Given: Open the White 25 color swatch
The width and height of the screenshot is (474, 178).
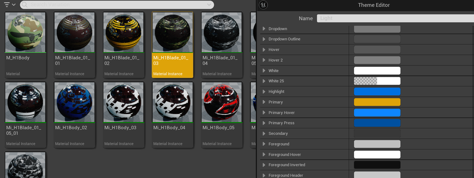Looking at the screenshot, I should point(377,81).
